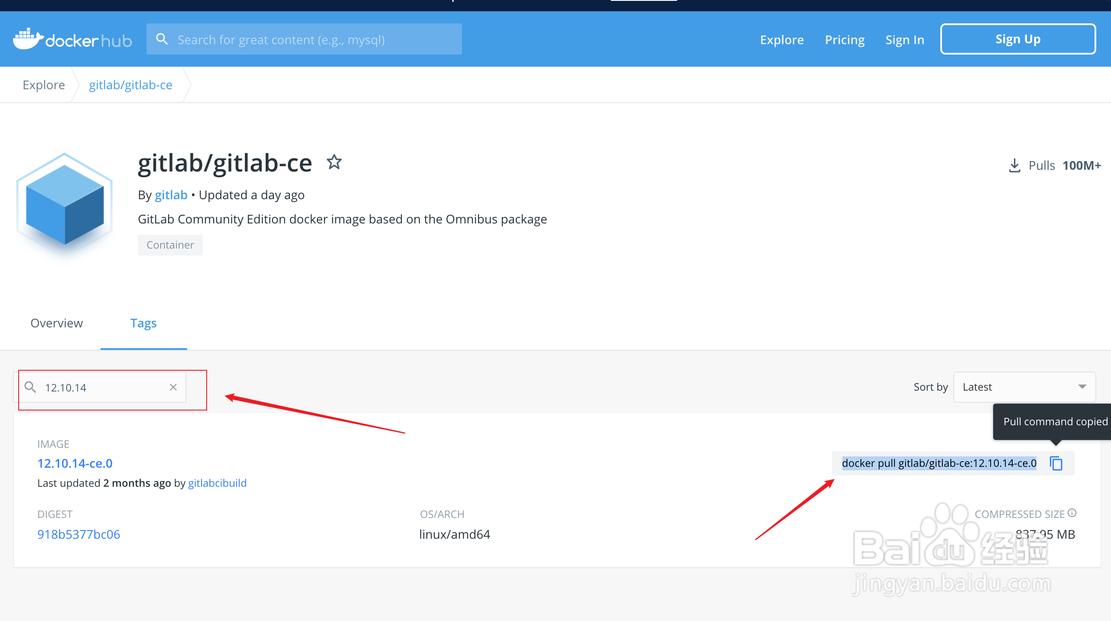
Task: Click the 'Pull command copied' tooltip
Action: tap(1053, 421)
